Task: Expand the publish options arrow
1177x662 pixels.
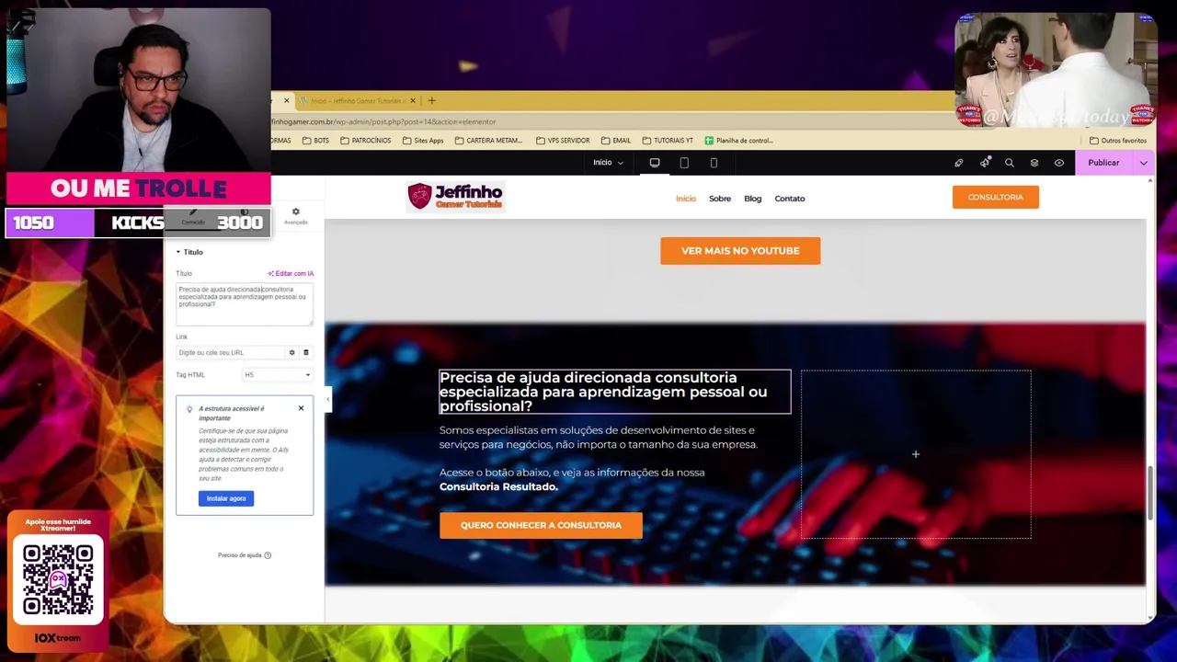Action: [1143, 163]
